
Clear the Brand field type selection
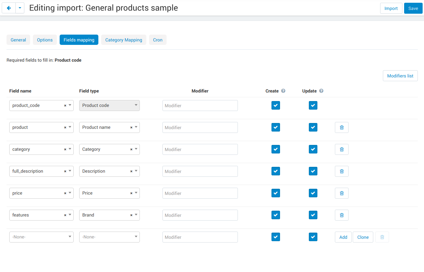[131, 215]
